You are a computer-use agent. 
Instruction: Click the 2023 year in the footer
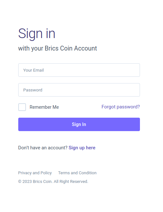pyautogui.click(x=27, y=181)
